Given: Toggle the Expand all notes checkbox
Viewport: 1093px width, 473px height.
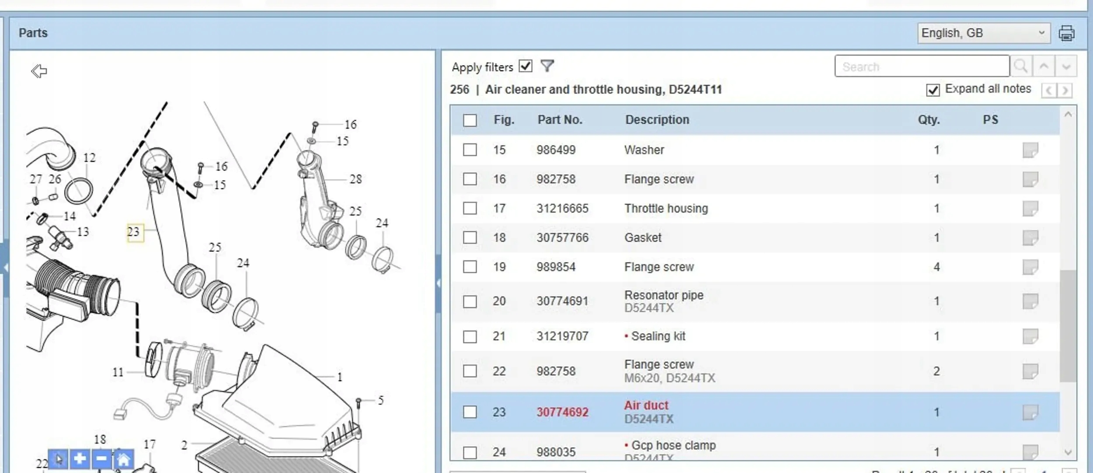Looking at the screenshot, I should click(933, 90).
